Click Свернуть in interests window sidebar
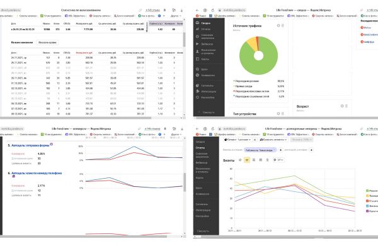The height and width of the screenshot is (246, 378). tap(203, 231)
